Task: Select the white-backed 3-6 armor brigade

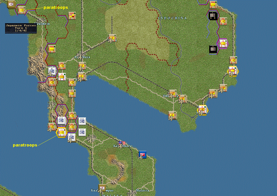Action: click(62, 77)
